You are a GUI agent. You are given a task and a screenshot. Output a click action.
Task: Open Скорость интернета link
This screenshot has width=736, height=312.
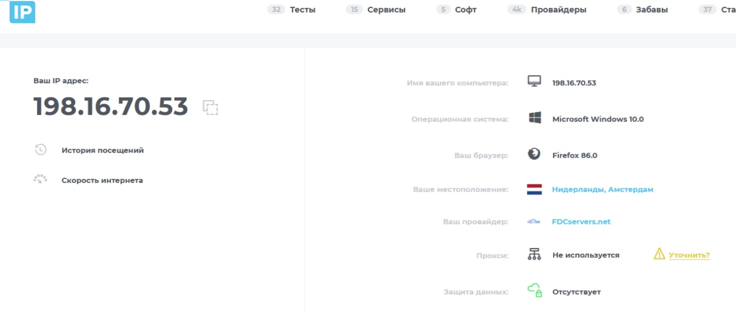102,180
